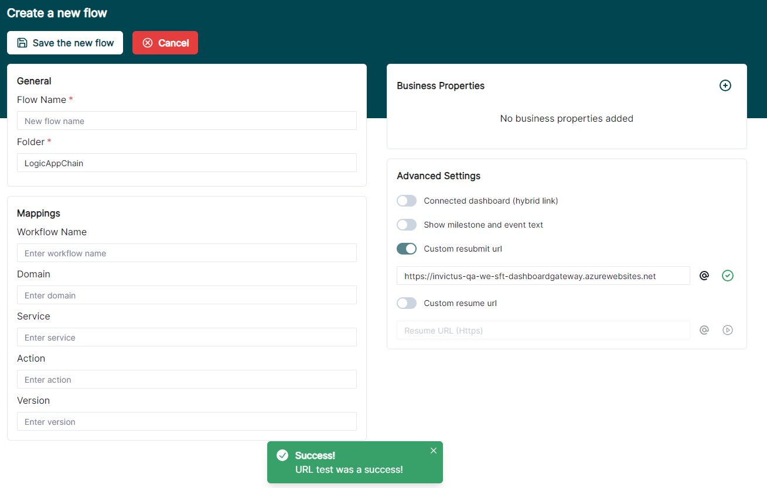The image size is (767, 488).
Task: Select the Domain input field
Action: [x=186, y=295]
